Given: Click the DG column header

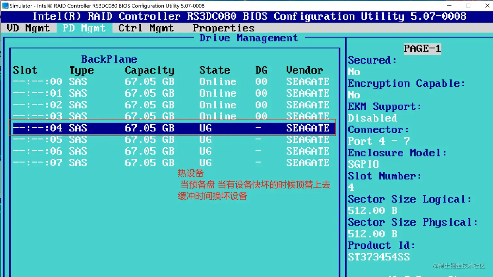Looking at the screenshot, I should click(x=261, y=70).
